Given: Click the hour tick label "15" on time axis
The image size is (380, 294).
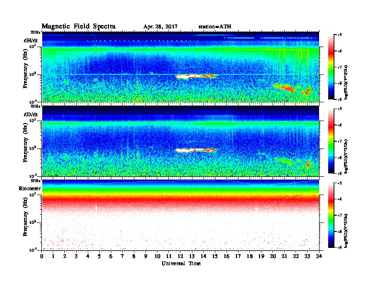Looking at the screenshot, I should [215, 256].
